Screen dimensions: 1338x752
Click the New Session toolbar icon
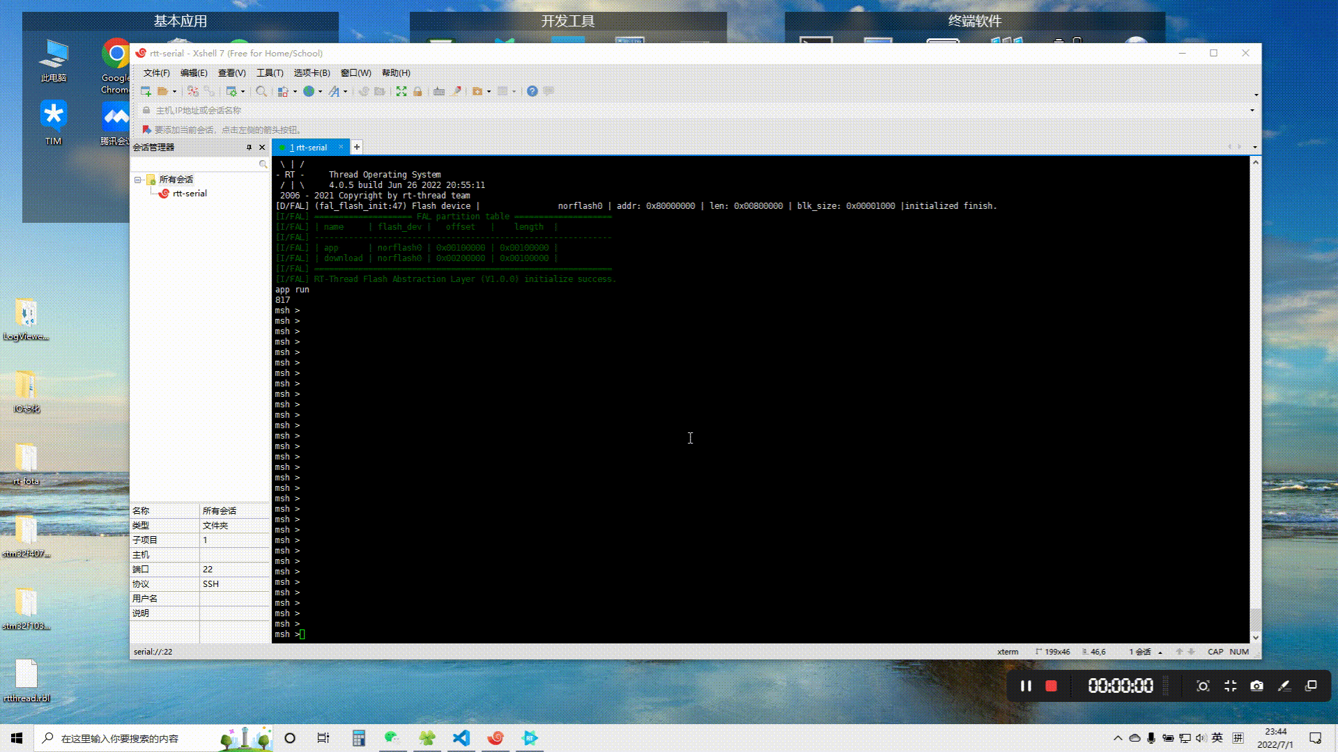pyautogui.click(x=146, y=91)
